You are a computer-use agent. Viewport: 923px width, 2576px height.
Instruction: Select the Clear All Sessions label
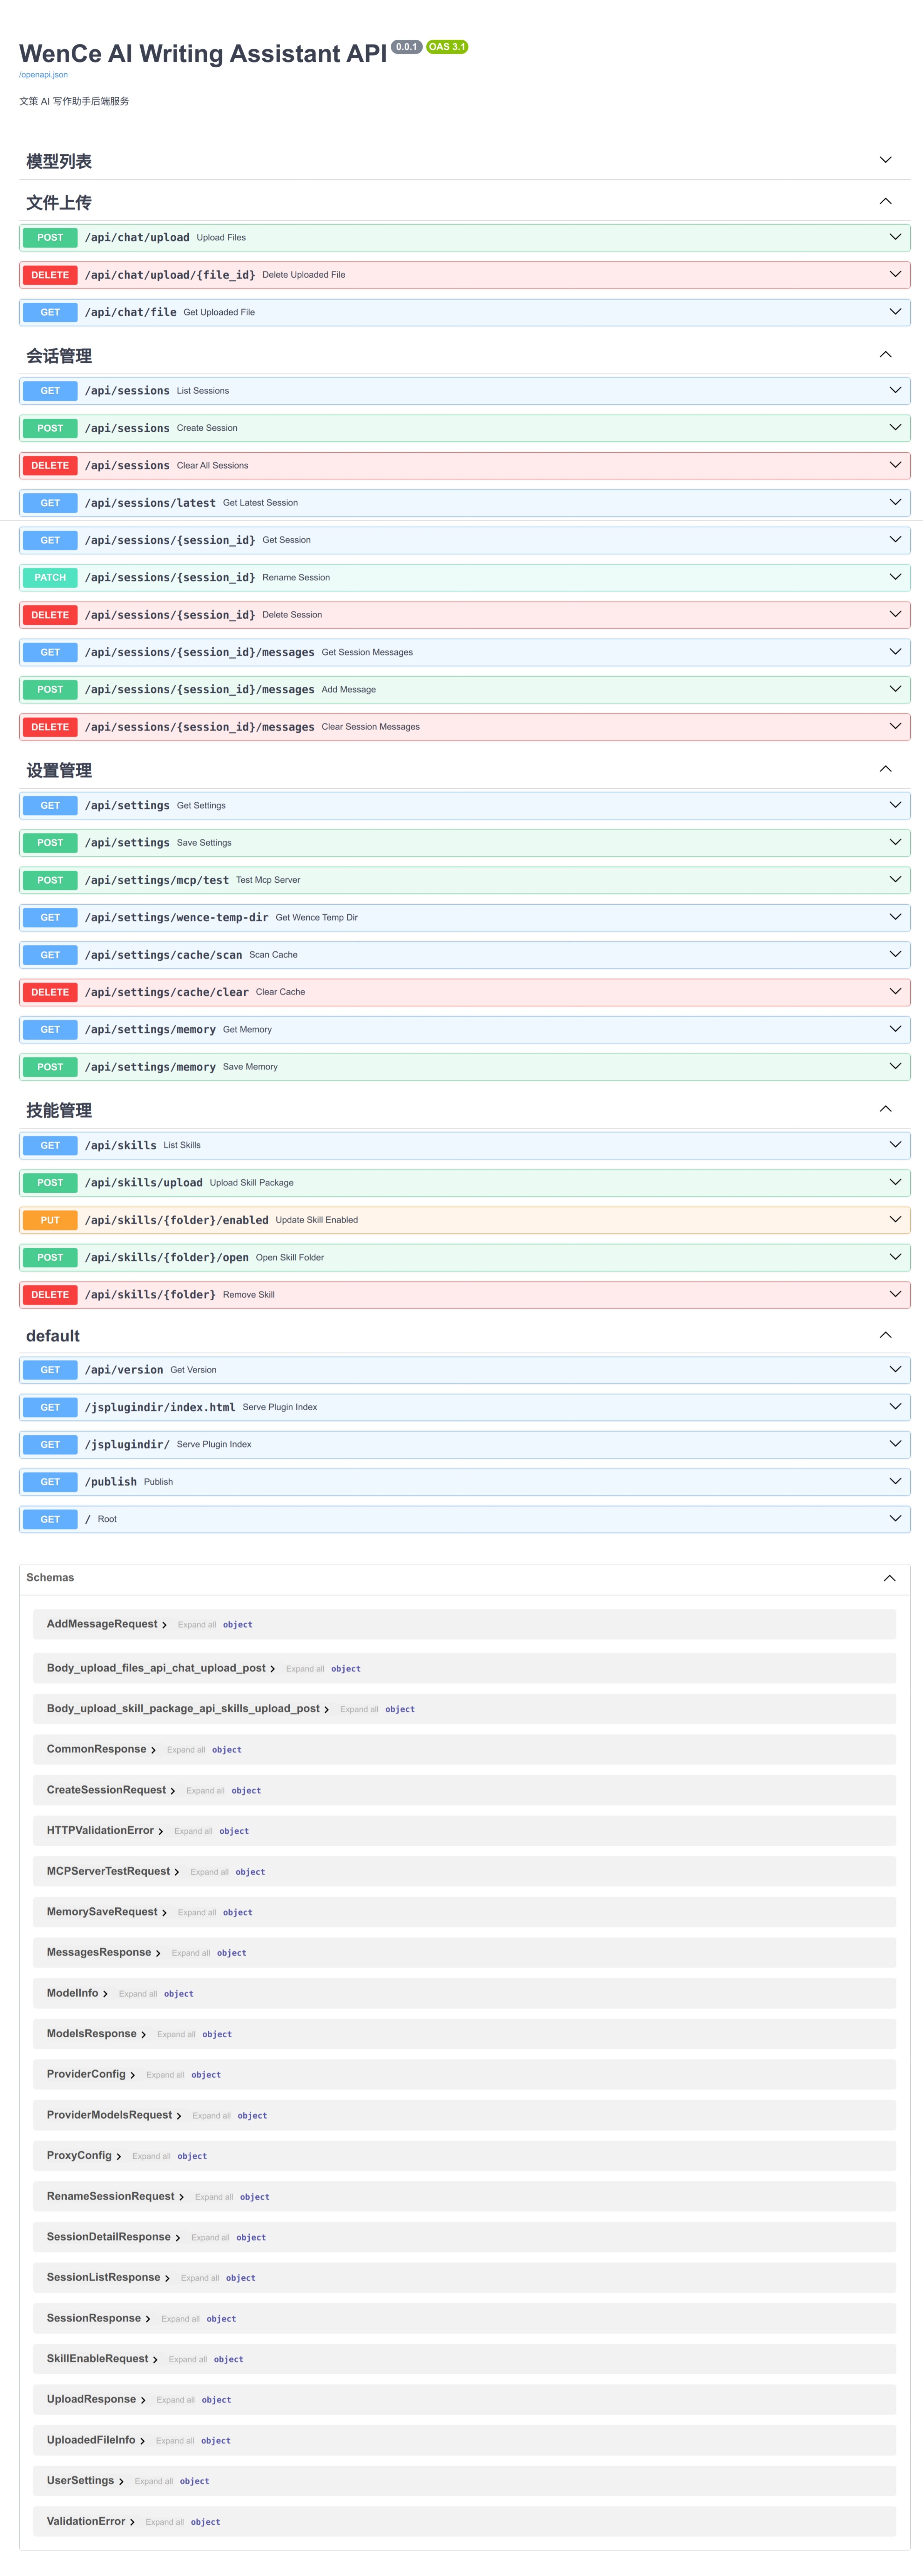point(213,466)
